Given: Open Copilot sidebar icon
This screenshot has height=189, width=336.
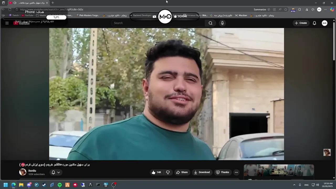Looking at the screenshot, I should [332, 9].
